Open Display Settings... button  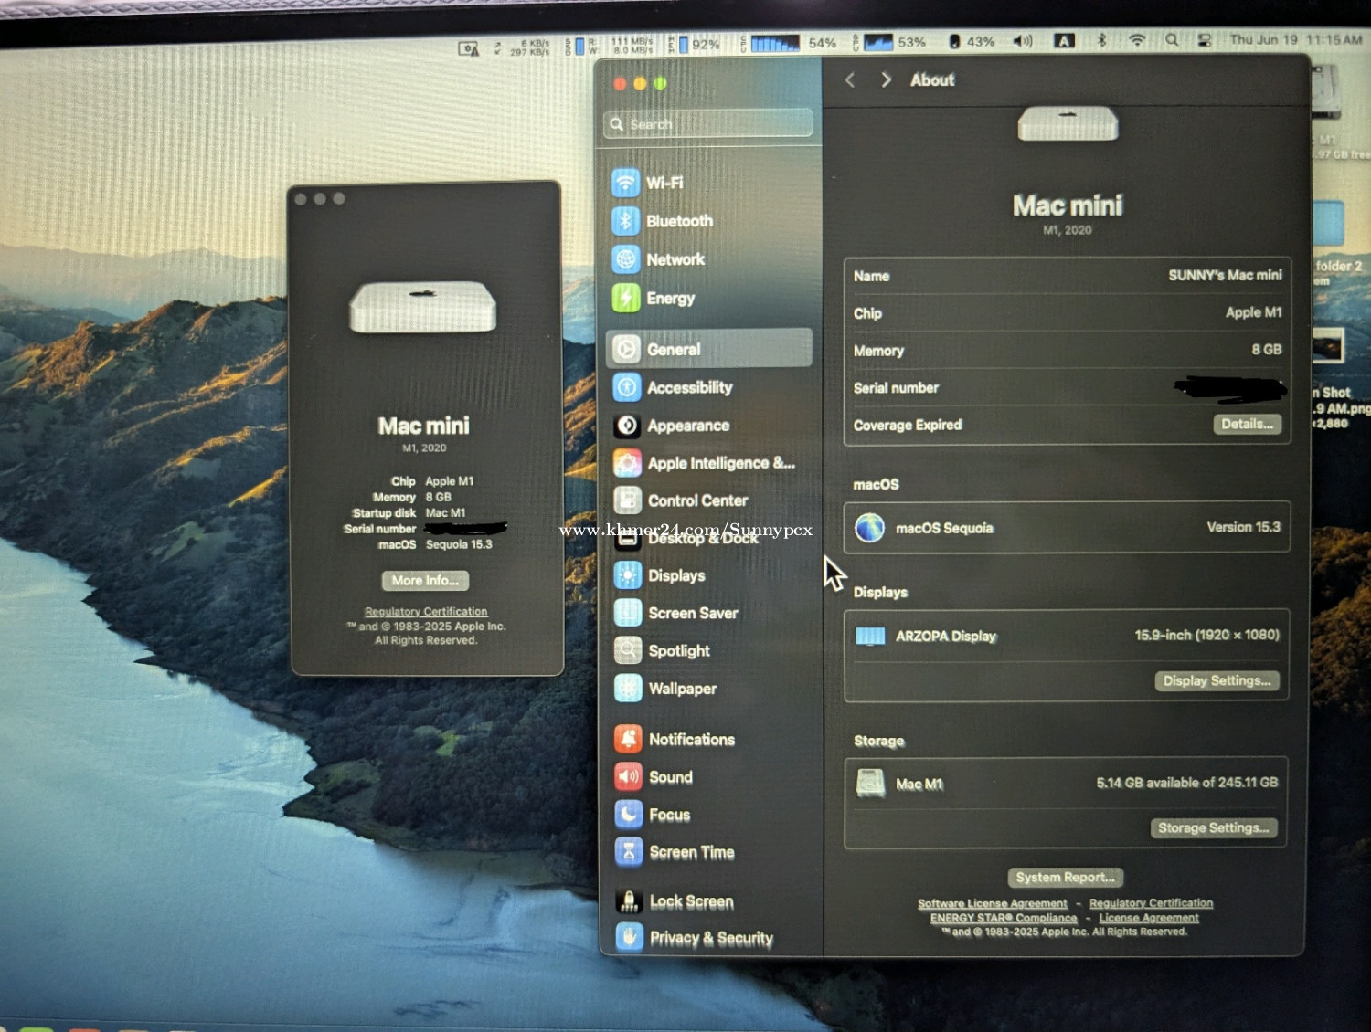point(1217,680)
